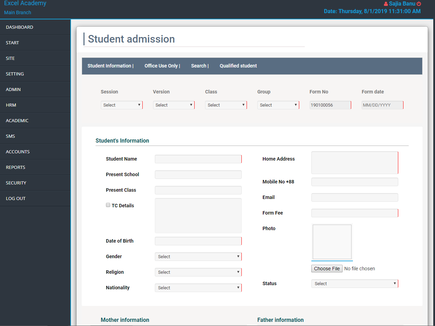Expand the Status dropdown

354,284
